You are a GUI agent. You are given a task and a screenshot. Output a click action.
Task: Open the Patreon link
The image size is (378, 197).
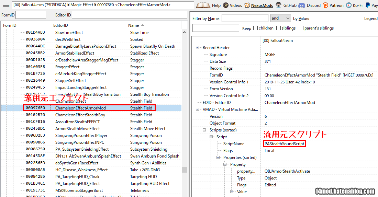click(336, 5)
